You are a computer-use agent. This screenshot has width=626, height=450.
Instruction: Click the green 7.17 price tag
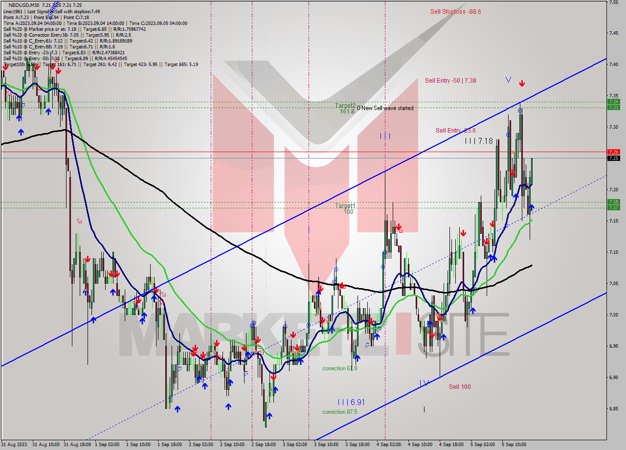pyautogui.click(x=613, y=207)
